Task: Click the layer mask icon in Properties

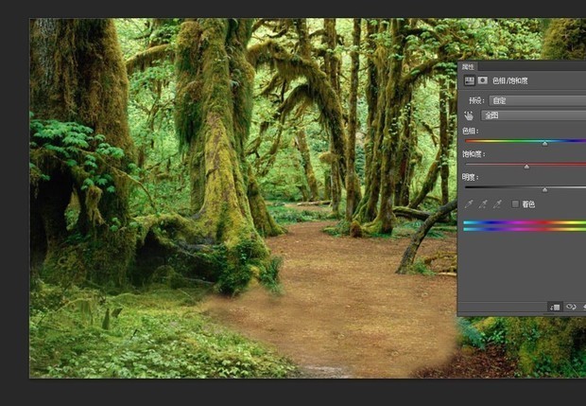Action: click(481, 81)
